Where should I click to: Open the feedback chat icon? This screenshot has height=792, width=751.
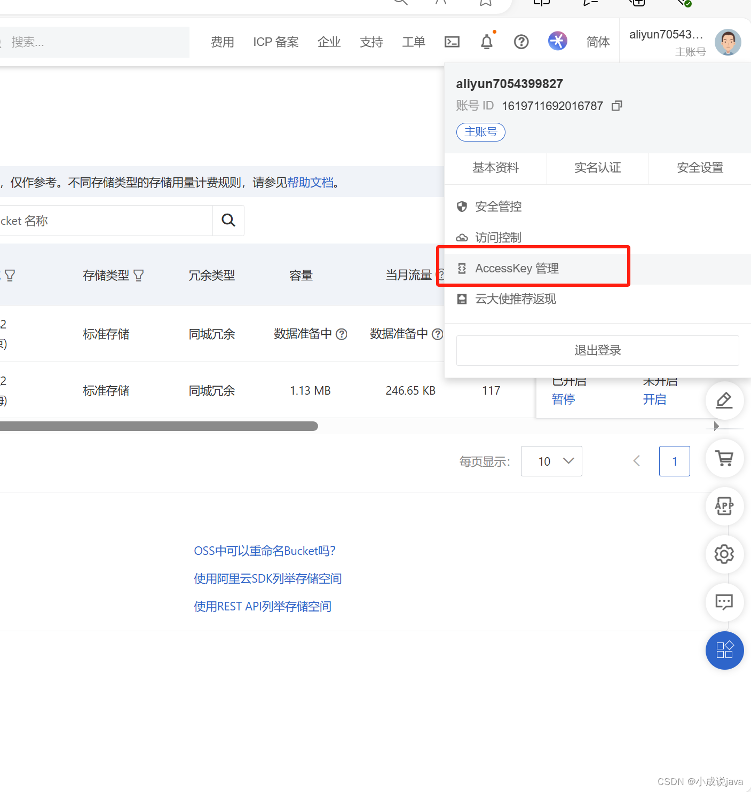[724, 602]
